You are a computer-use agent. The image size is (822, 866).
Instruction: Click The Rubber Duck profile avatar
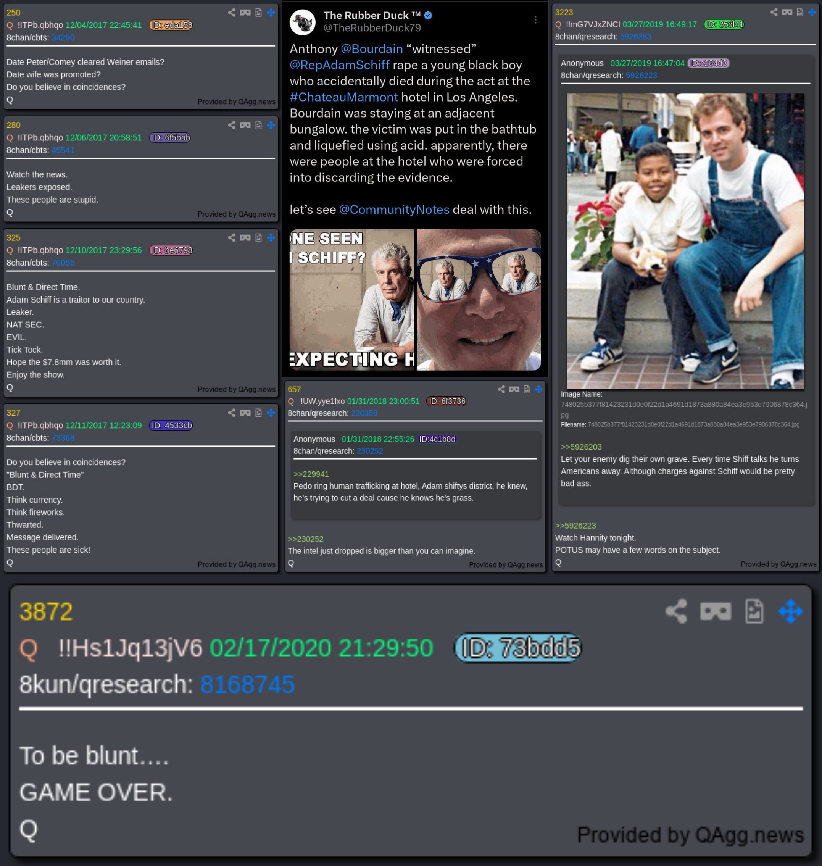303,23
